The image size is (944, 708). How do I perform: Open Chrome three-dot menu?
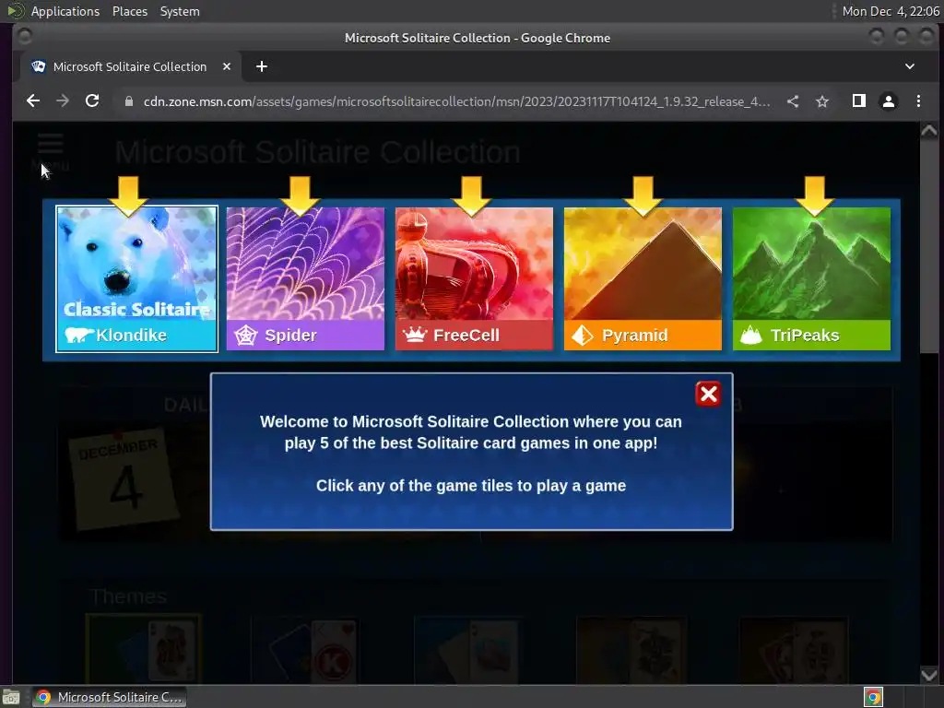tap(918, 101)
